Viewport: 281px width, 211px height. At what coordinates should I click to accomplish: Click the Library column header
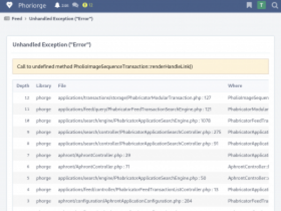click(x=44, y=86)
